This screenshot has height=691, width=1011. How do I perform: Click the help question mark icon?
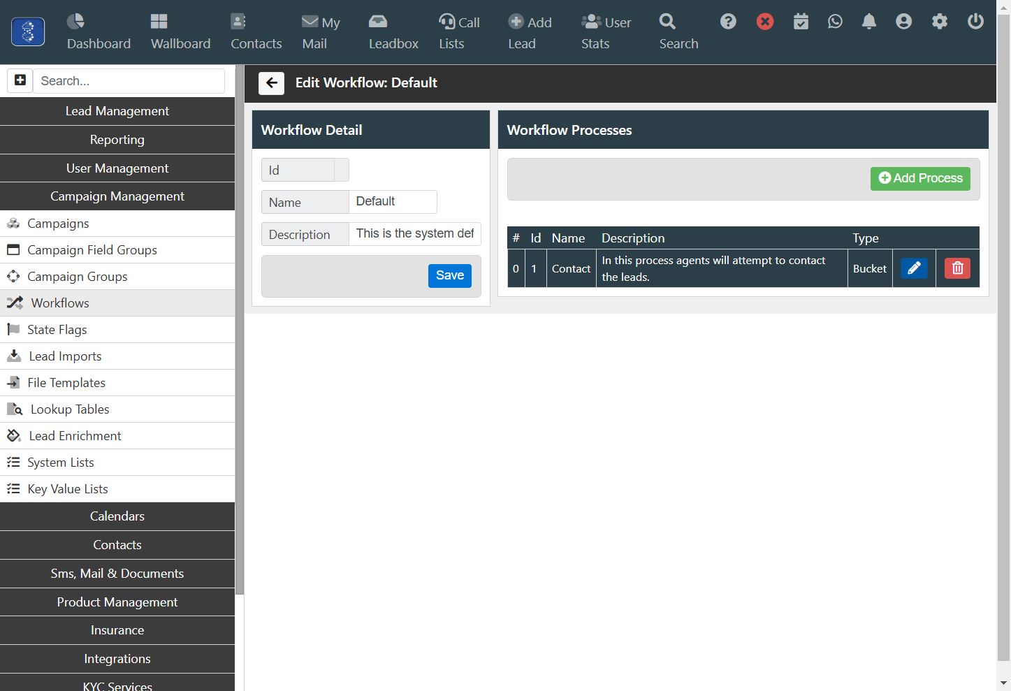pos(728,22)
